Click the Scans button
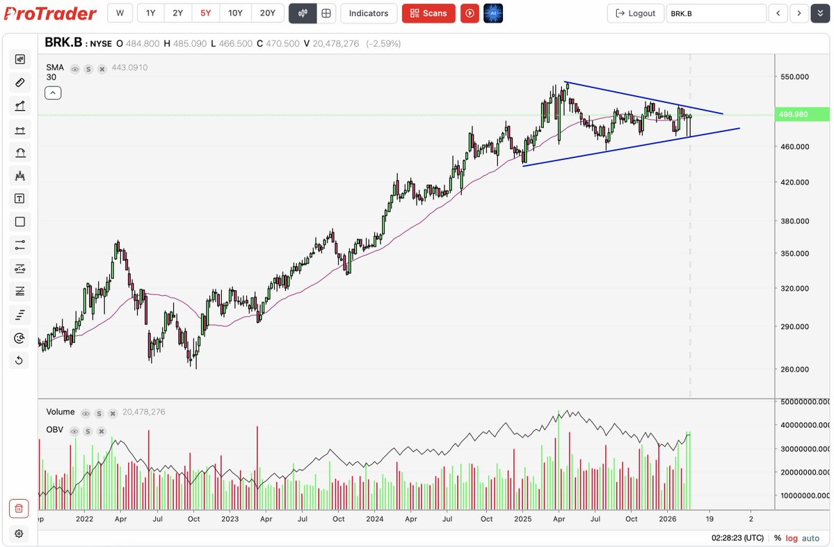 point(428,13)
